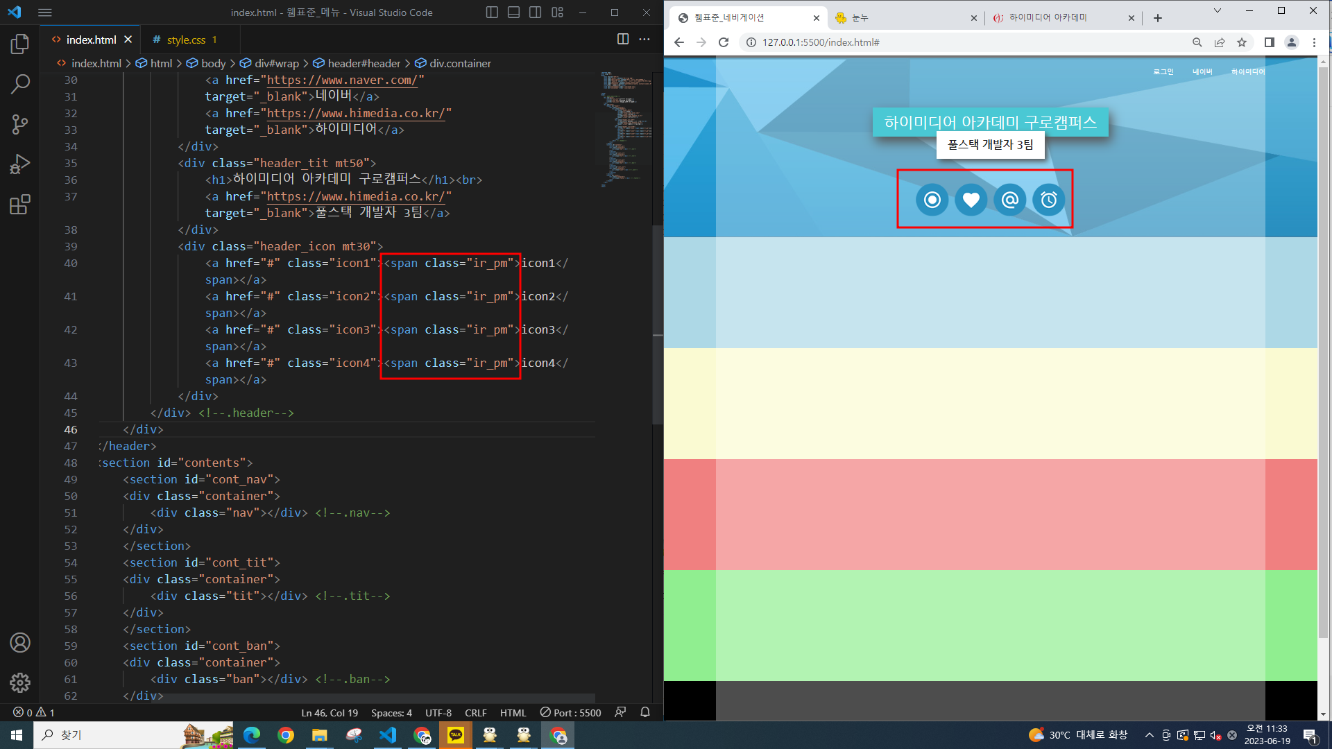Switch to the style.css editor tab

point(186,40)
